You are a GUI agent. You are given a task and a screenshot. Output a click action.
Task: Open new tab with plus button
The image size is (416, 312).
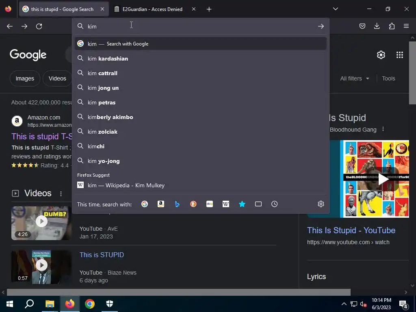(209, 9)
